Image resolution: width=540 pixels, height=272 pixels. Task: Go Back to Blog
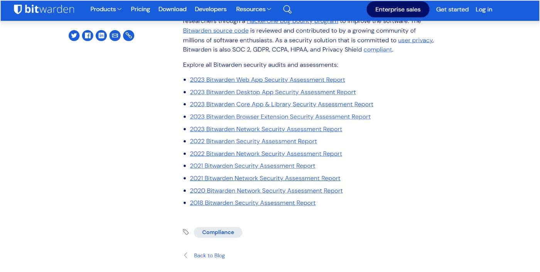[209, 255]
